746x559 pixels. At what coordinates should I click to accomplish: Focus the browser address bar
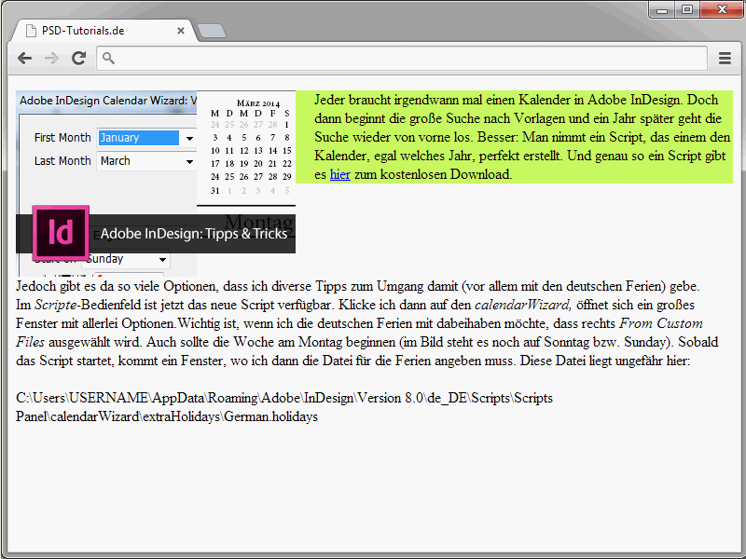[402, 59]
